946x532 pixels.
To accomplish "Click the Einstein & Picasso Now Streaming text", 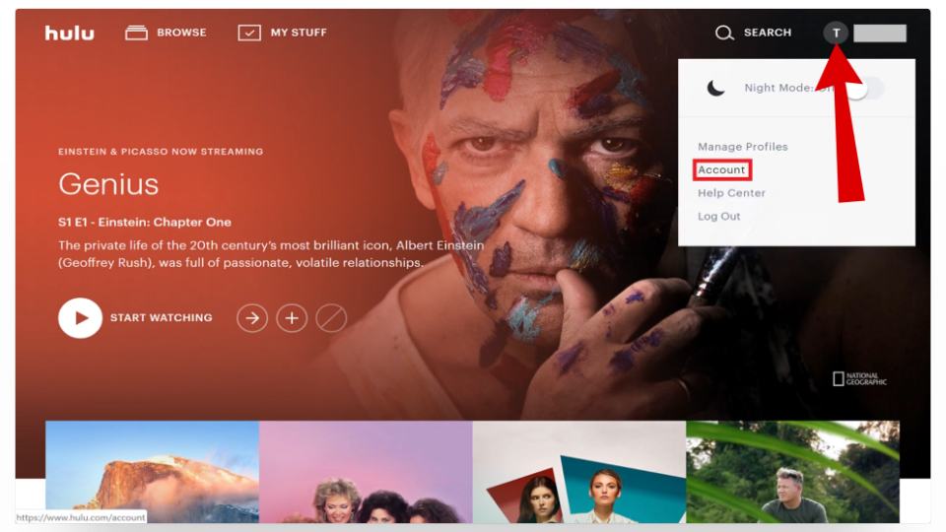I will pos(161,152).
